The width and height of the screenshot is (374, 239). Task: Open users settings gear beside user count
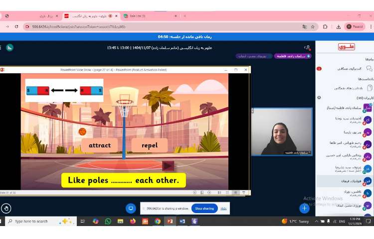pos(319,98)
